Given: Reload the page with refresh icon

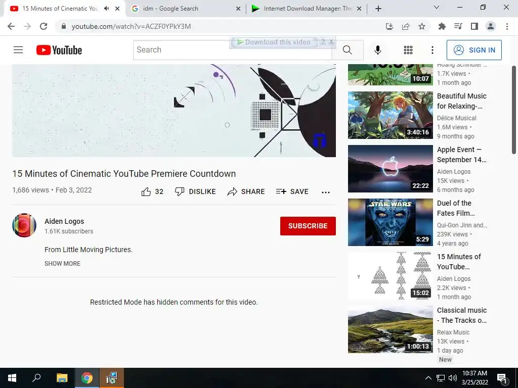Looking at the screenshot, I should (44, 26).
